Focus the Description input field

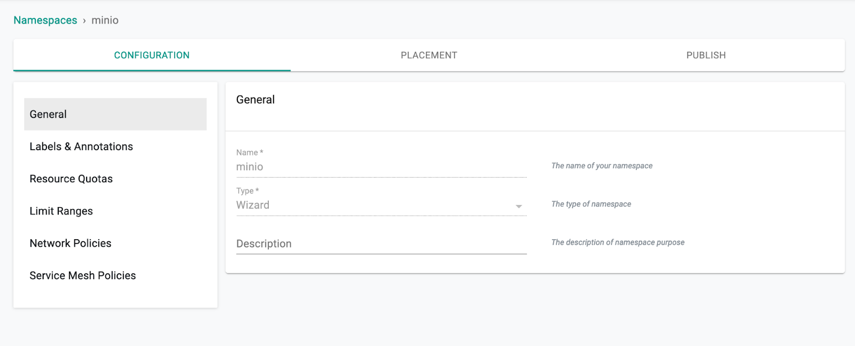[380, 244]
